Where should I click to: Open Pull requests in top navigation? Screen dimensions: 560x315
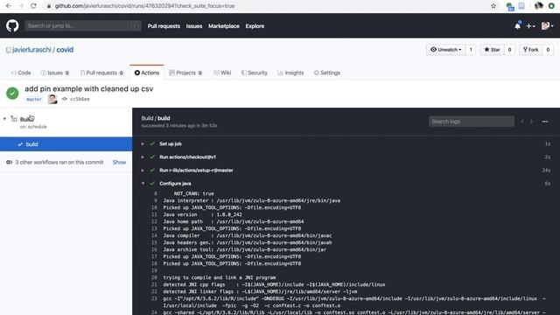164,26
